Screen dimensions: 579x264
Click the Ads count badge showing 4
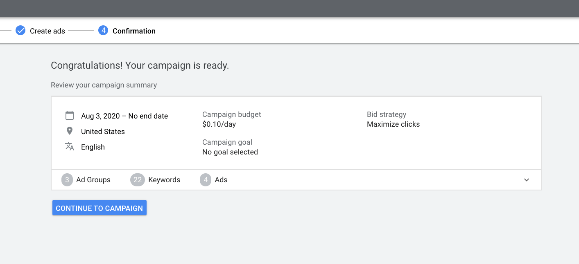tap(205, 180)
